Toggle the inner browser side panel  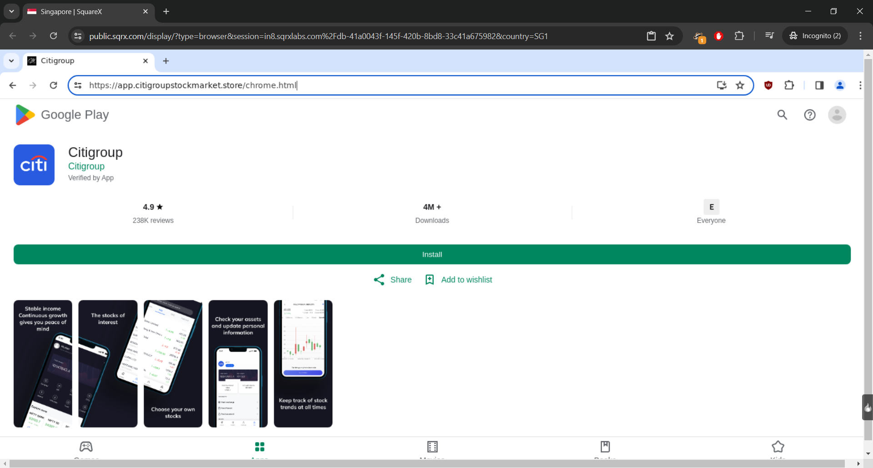(x=819, y=85)
